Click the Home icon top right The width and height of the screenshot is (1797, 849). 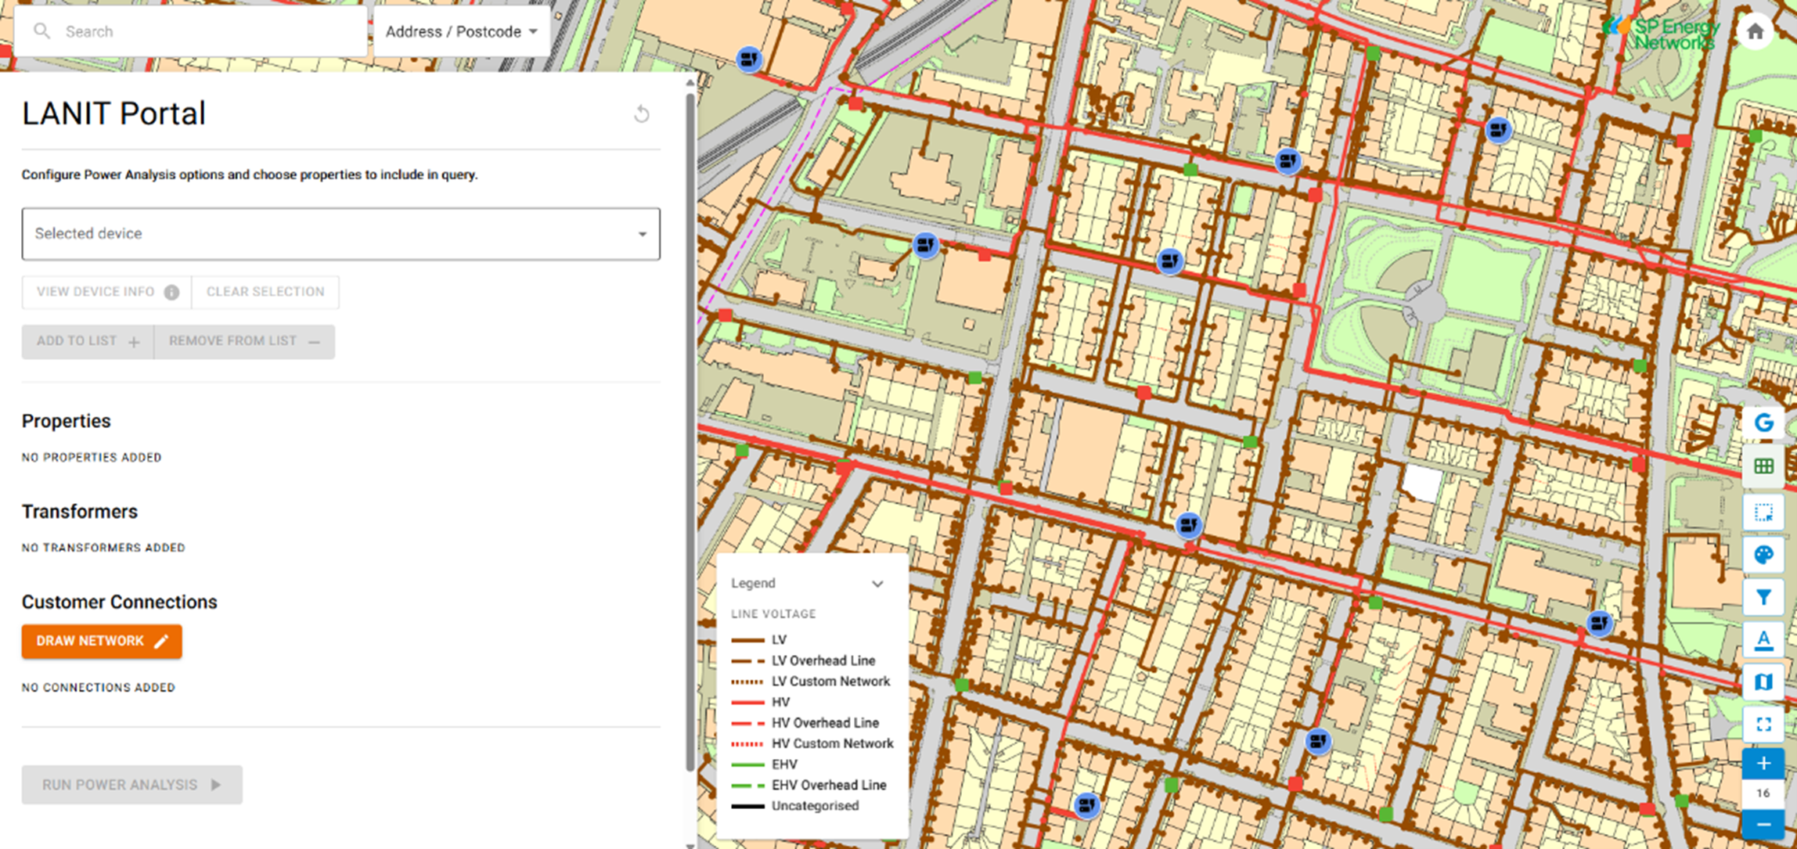[x=1756, y=31]
